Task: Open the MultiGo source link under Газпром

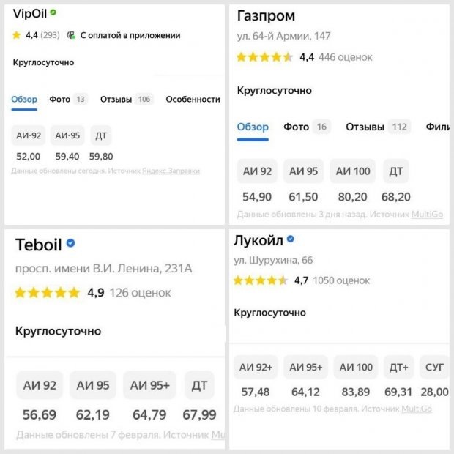Action: pos(427,215)
